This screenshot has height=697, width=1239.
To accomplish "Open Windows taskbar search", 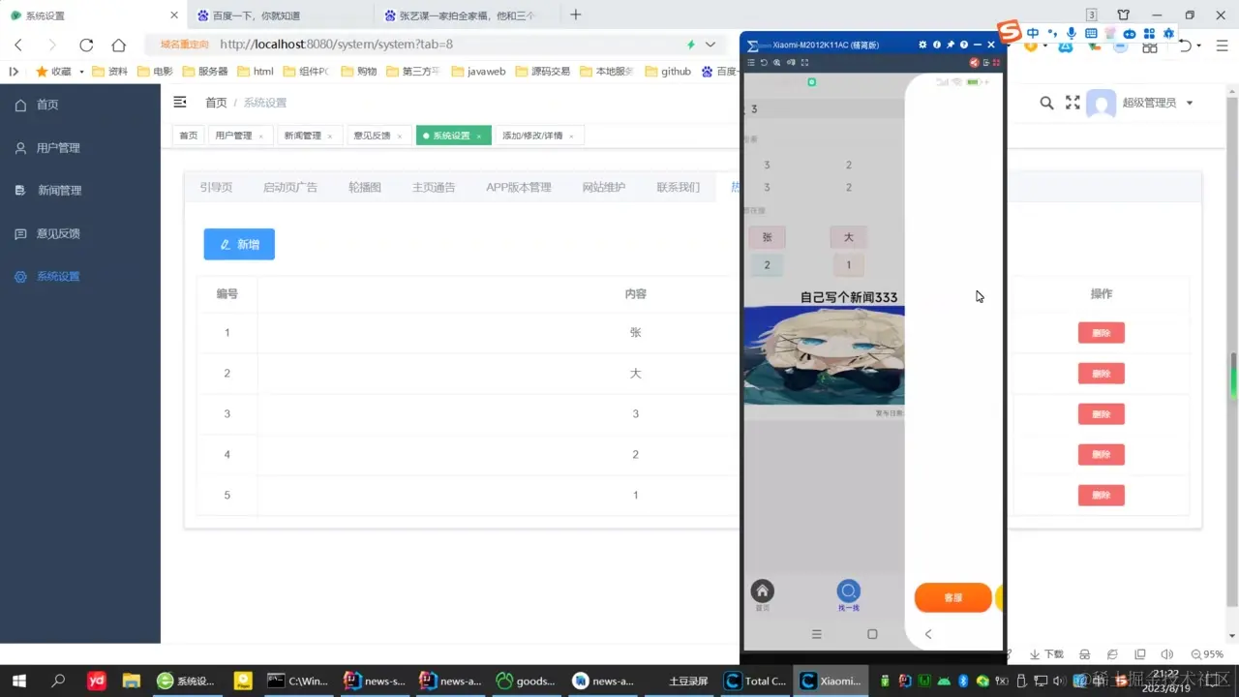I will [58, 681].
